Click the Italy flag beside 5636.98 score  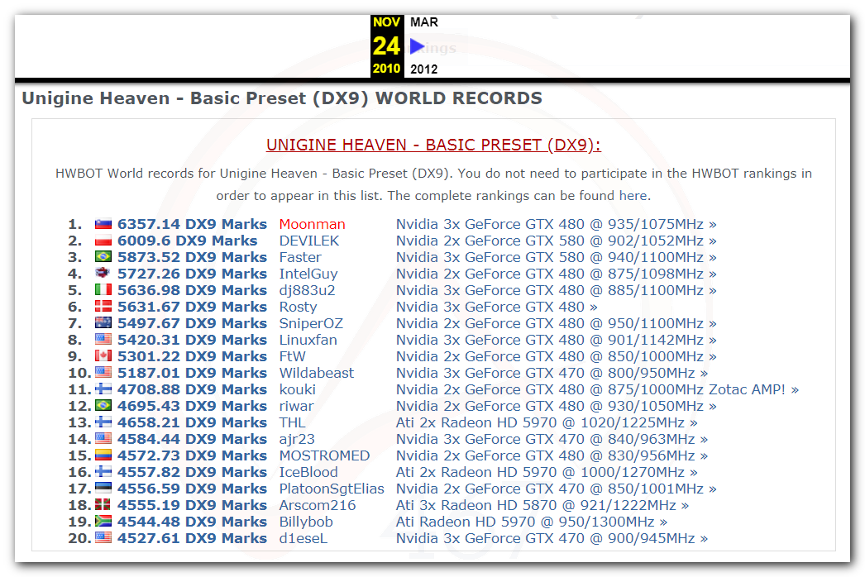pyautogui.click(x=103, y=290)
